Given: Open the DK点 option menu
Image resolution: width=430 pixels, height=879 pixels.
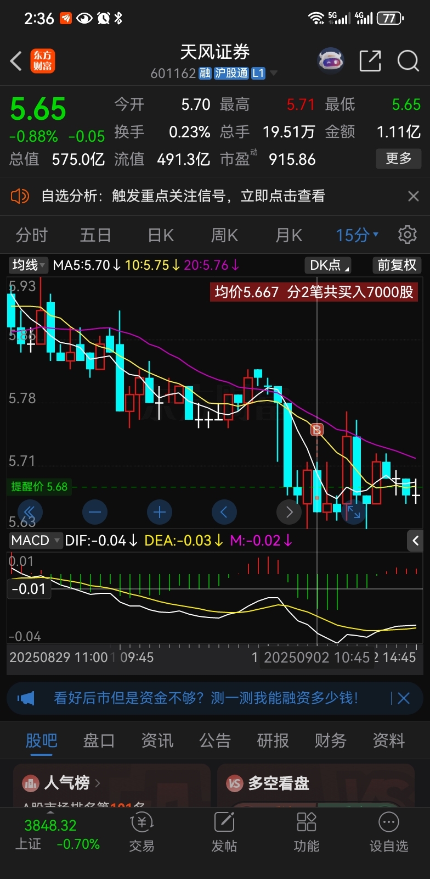Looking at the screenshot, I should click(x=329, y=265).
